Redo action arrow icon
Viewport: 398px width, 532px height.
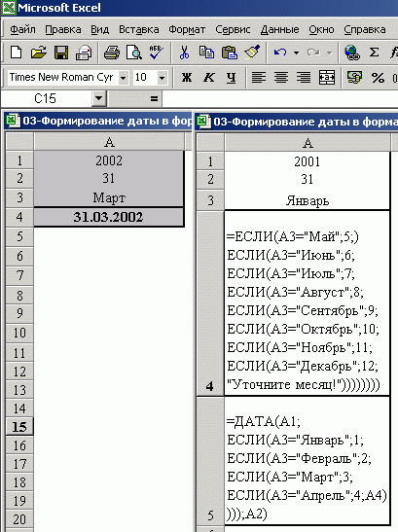(x=313, y=53)
